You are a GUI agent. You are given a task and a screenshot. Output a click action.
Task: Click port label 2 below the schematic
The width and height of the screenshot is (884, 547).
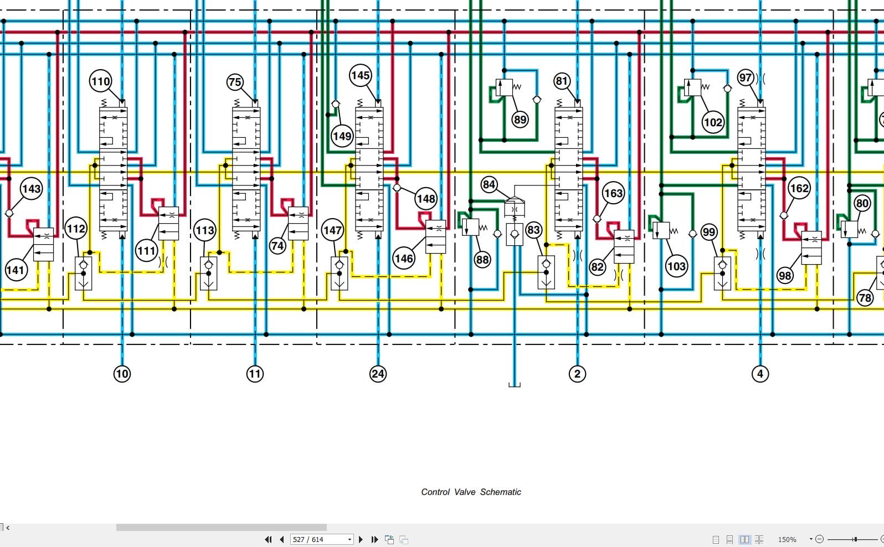point(577,374)
